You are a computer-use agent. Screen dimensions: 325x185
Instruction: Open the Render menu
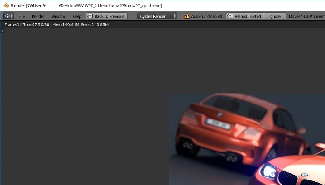(38, 16)
